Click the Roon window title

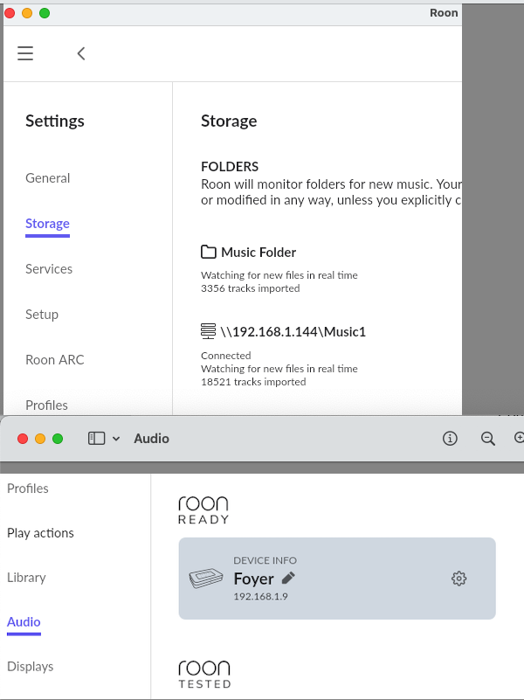click(444, 13)
